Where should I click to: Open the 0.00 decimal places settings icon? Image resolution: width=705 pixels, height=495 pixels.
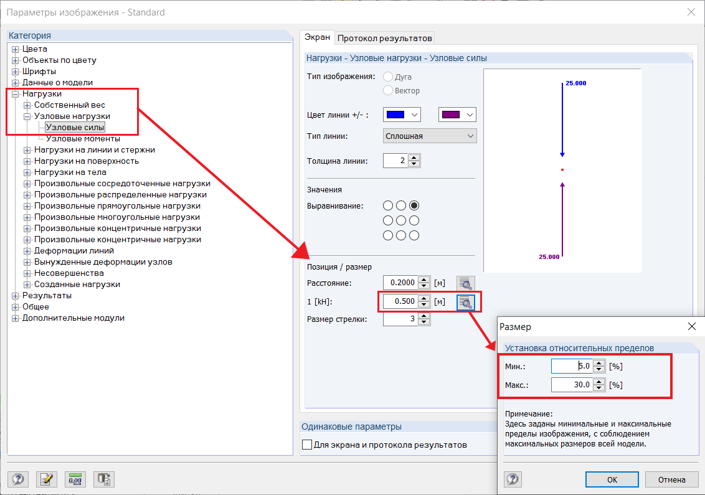(x=75, y=479)
